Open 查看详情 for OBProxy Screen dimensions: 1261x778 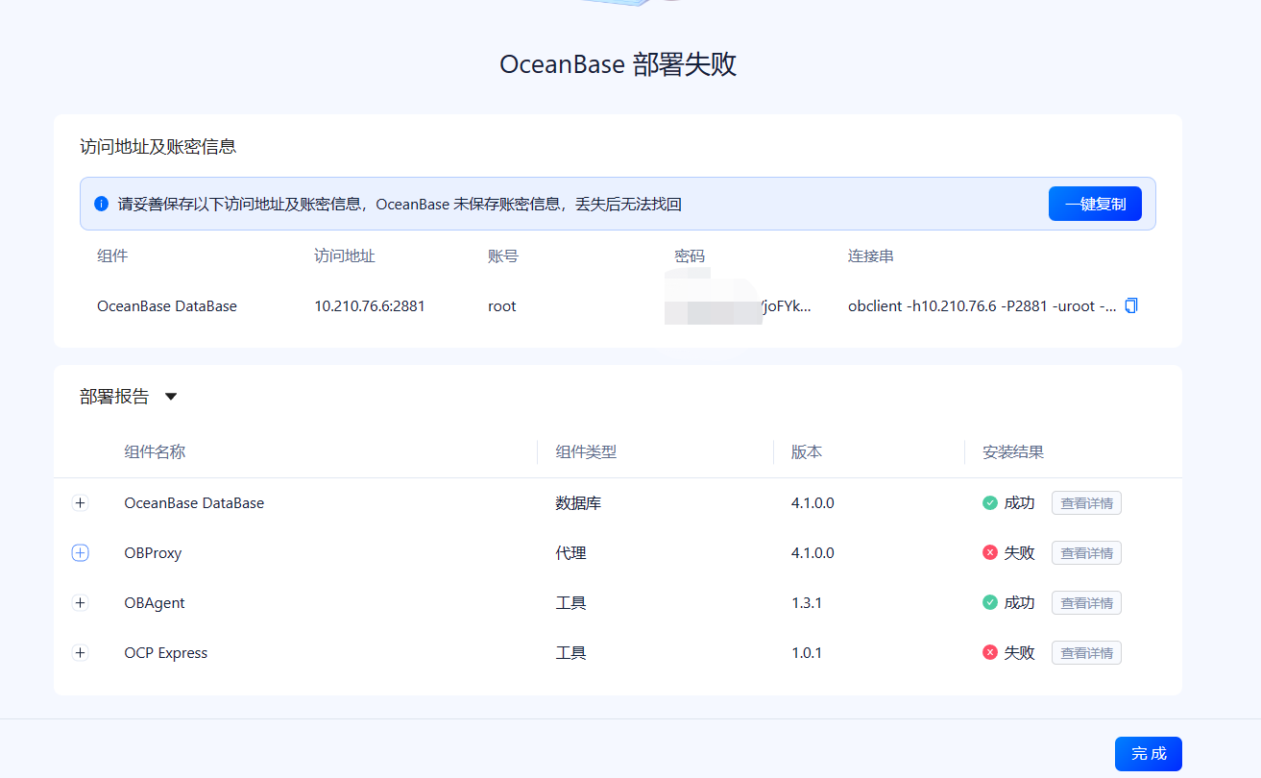point(1086,552)
